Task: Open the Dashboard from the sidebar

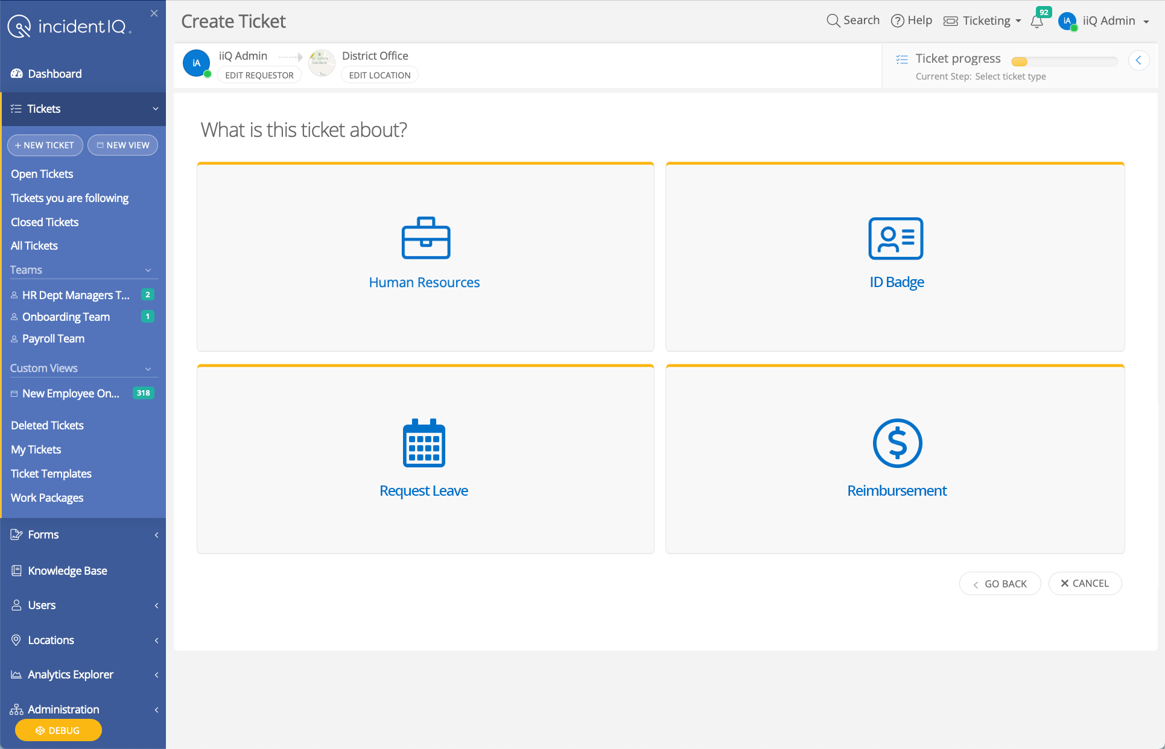Action: tap(54, 74)
